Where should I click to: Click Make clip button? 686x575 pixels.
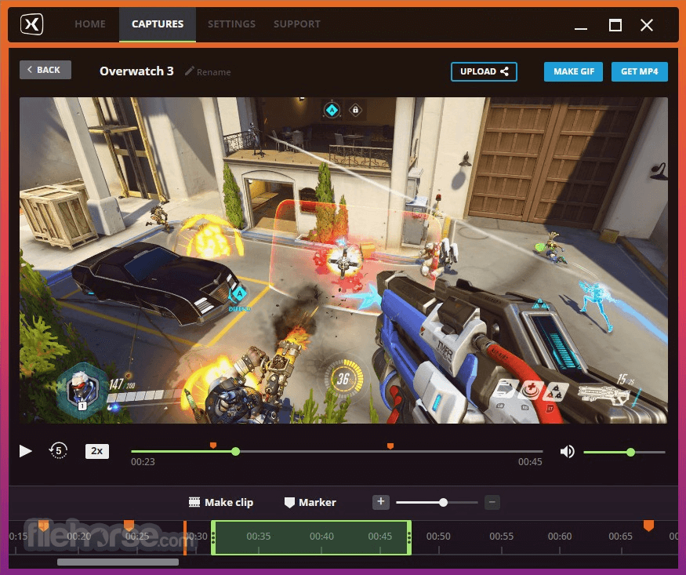tap(221, 502)
